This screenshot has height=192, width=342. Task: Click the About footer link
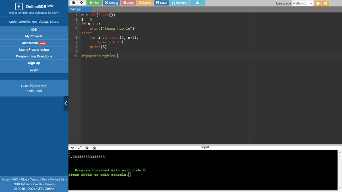(x=6, y=179)
